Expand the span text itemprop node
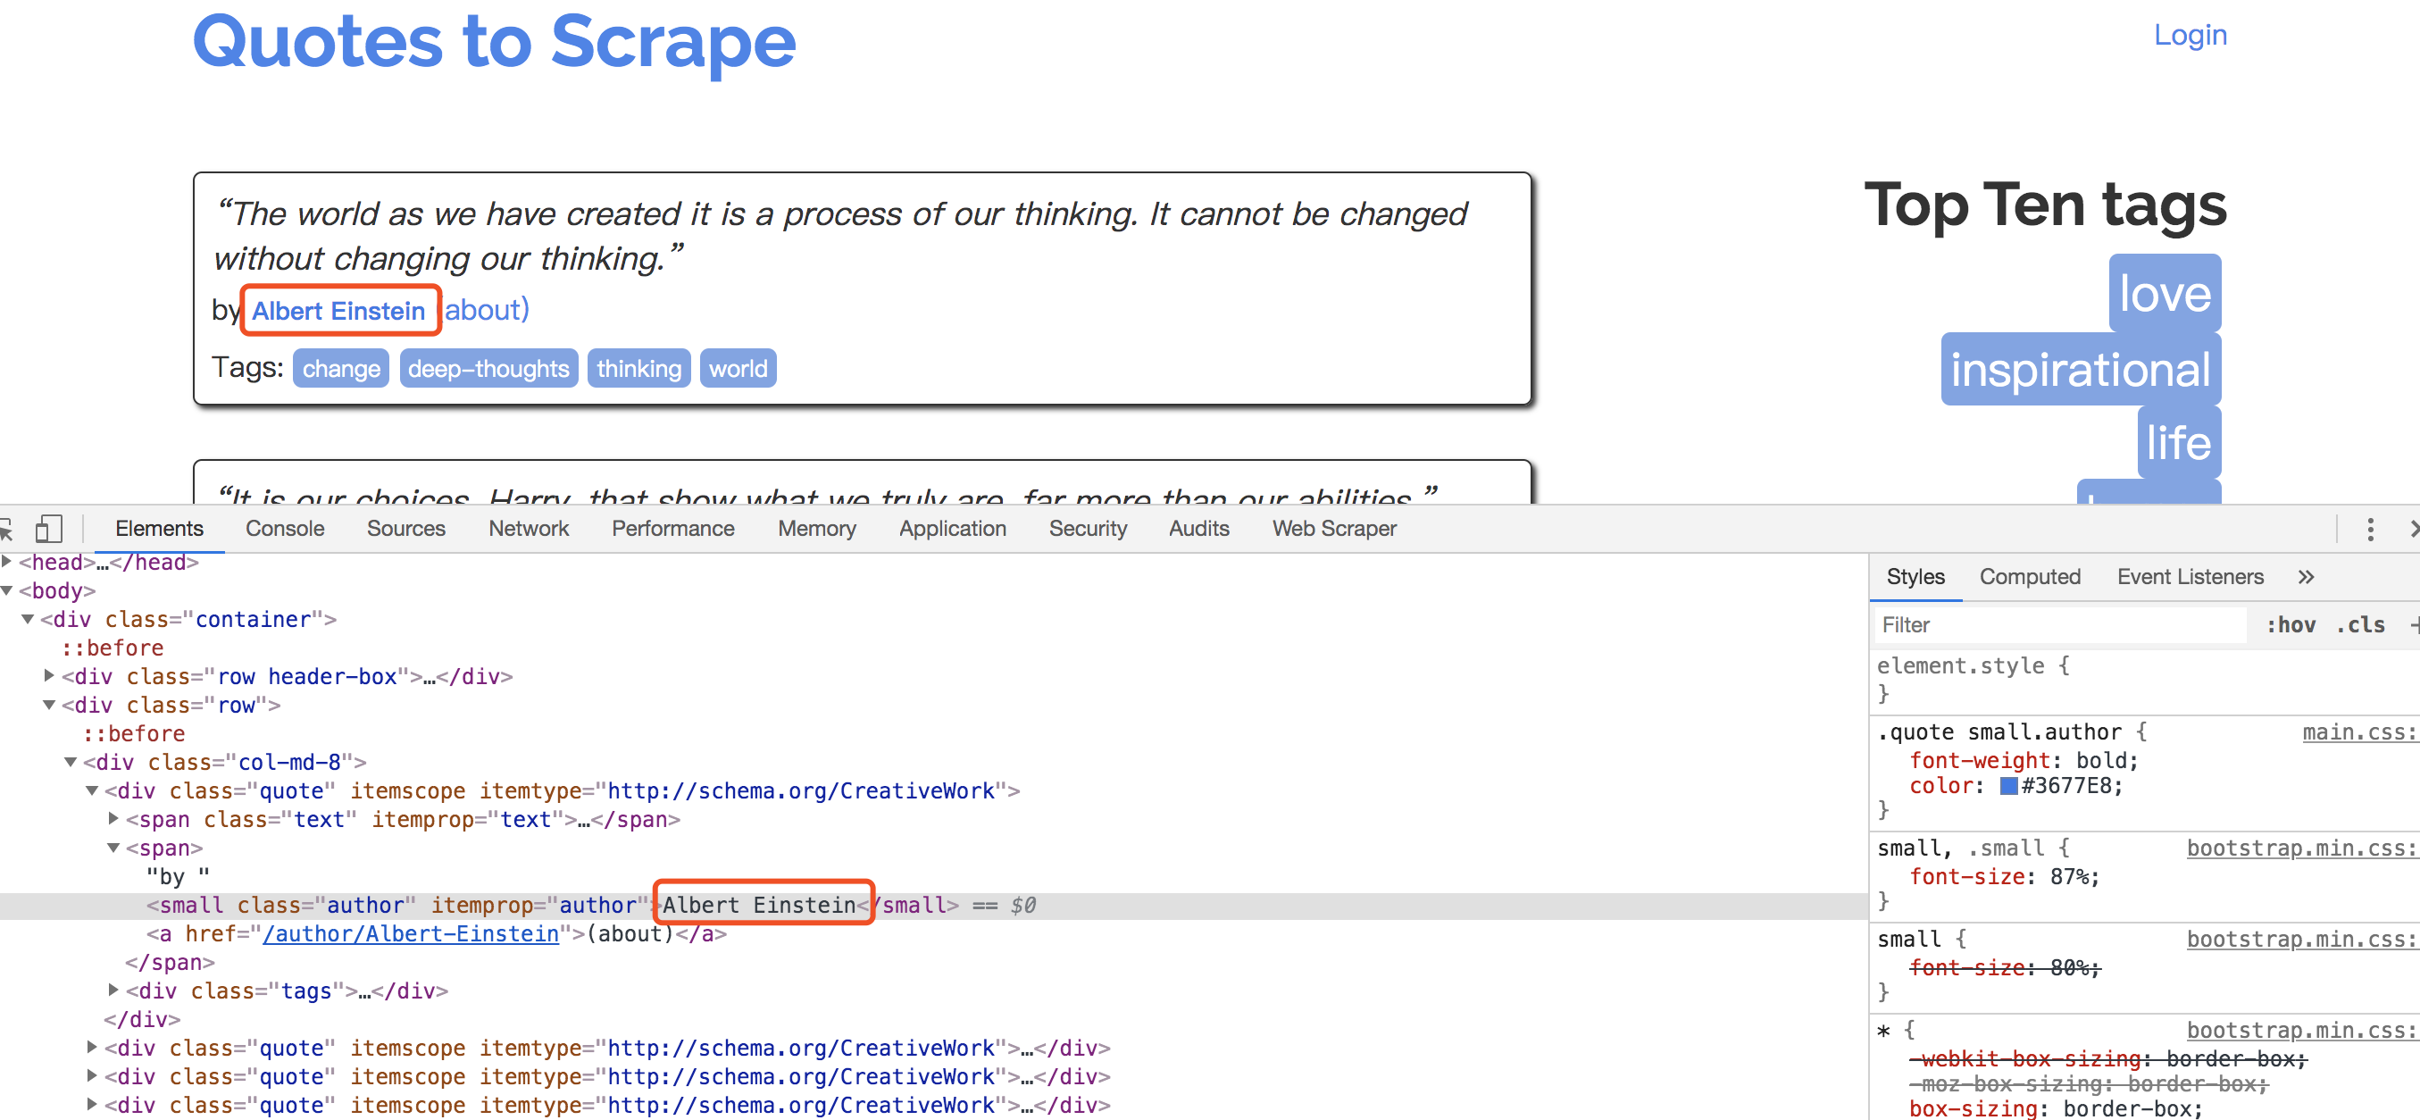 pos(113,818)
